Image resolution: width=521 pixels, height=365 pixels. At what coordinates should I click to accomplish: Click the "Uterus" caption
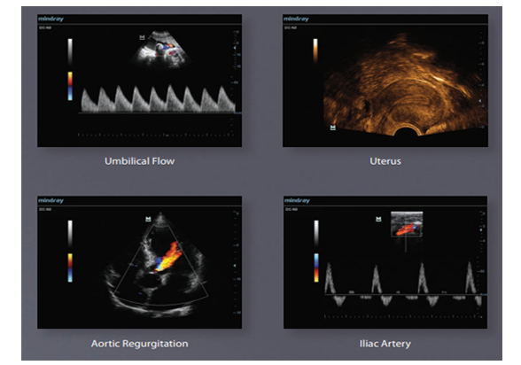tap(385, 161)
